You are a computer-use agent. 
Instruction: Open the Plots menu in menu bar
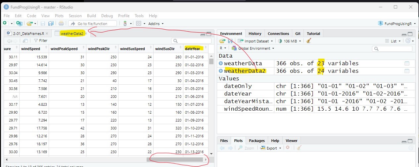pyautogui.click(x=59, y=15)
